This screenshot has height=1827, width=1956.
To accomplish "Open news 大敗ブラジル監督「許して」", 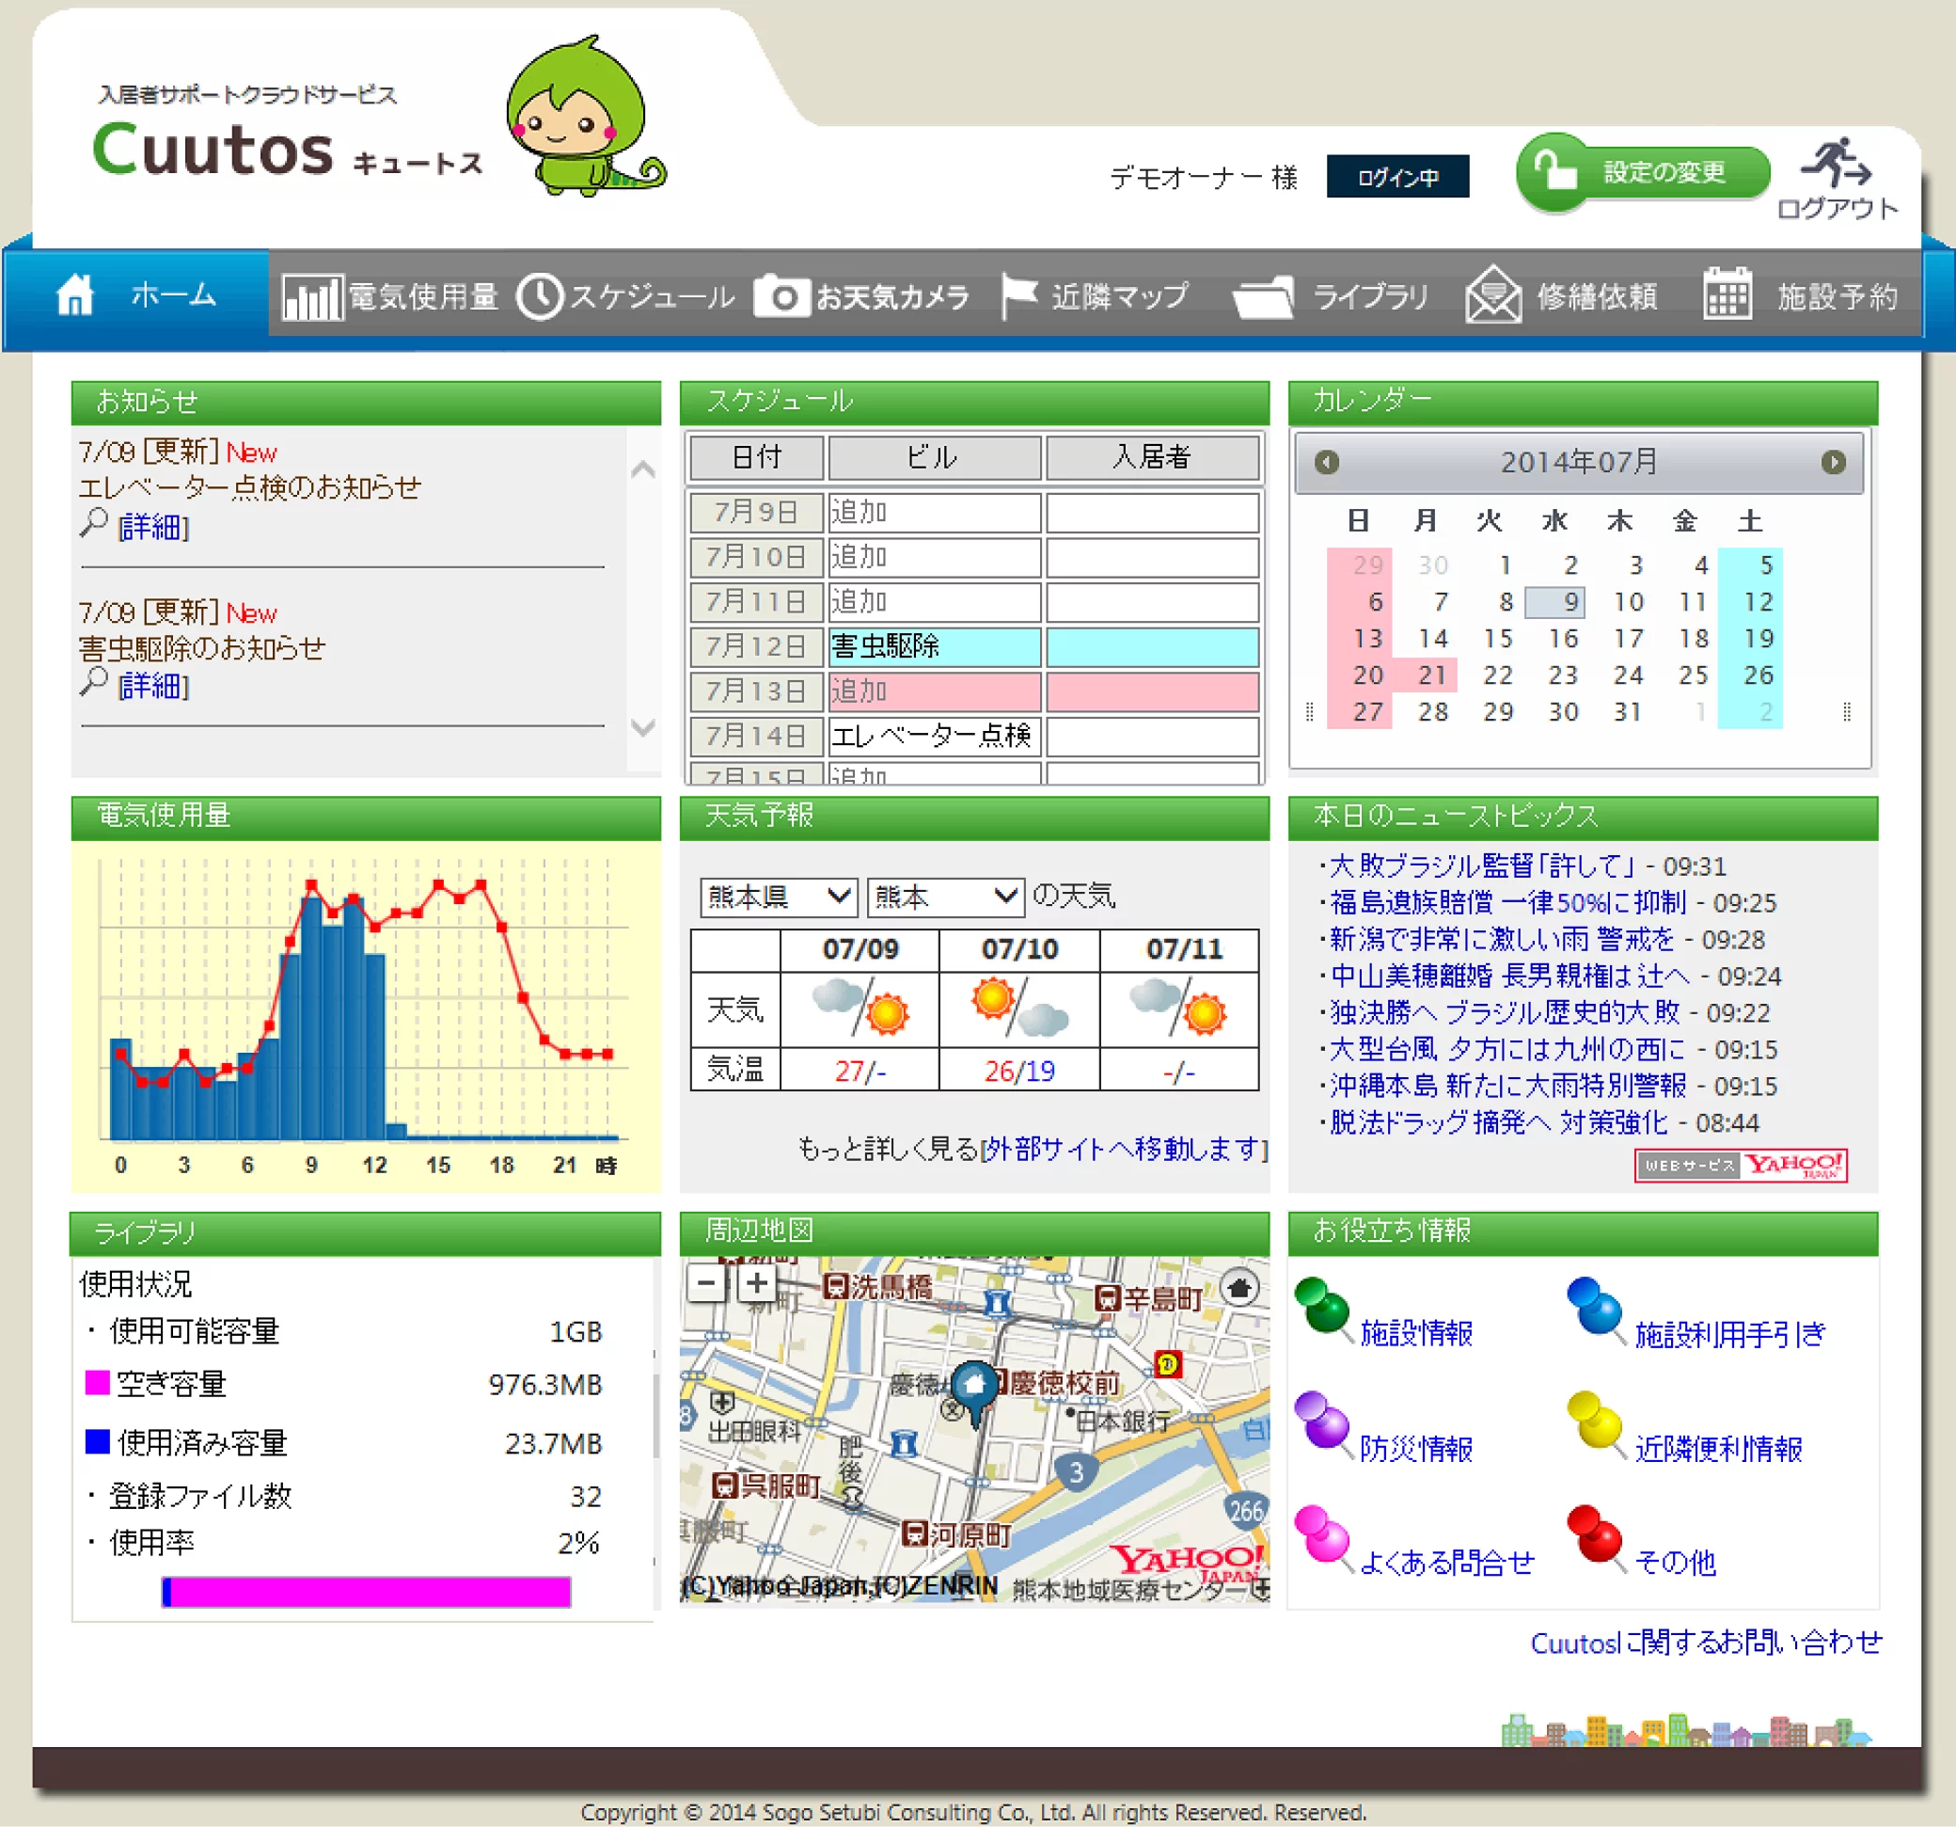I will coord(1481,866).
